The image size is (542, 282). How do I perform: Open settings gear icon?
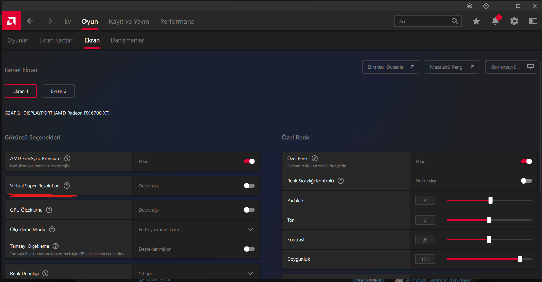pyautogui.click(x=514, y=21)
